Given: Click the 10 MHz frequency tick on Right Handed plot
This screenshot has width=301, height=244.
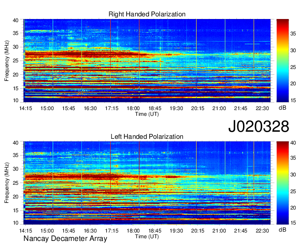Looking at the screenshot, I should (x=15, y=100).
